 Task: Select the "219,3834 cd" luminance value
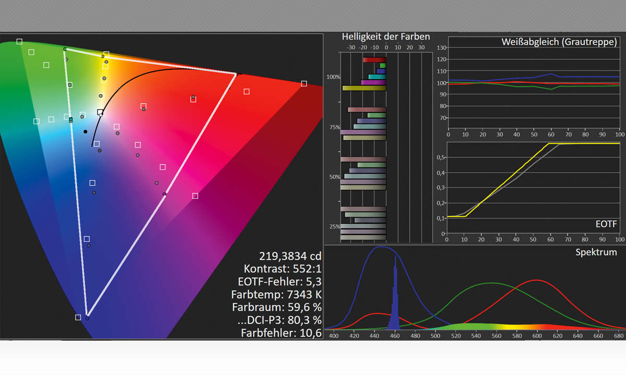(290, 256)
